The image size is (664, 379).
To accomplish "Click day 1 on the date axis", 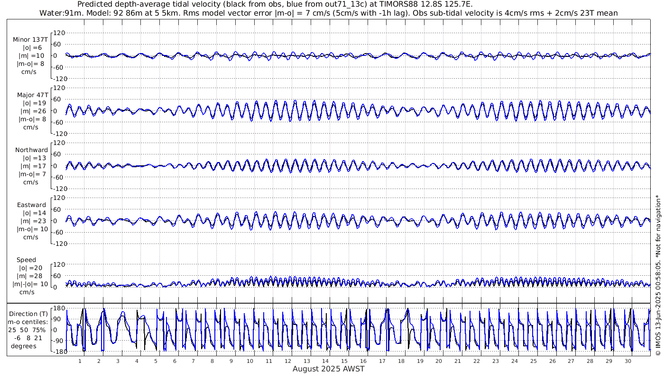I will coord(80,361).
